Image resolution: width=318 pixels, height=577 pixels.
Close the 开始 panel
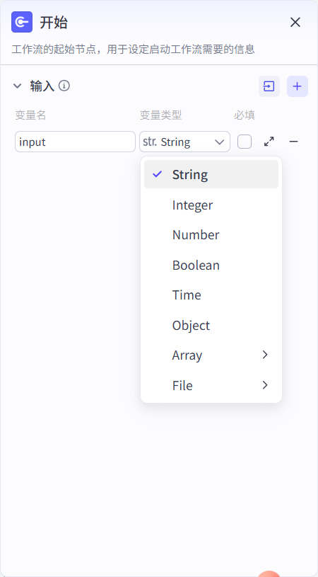(295, 22)
